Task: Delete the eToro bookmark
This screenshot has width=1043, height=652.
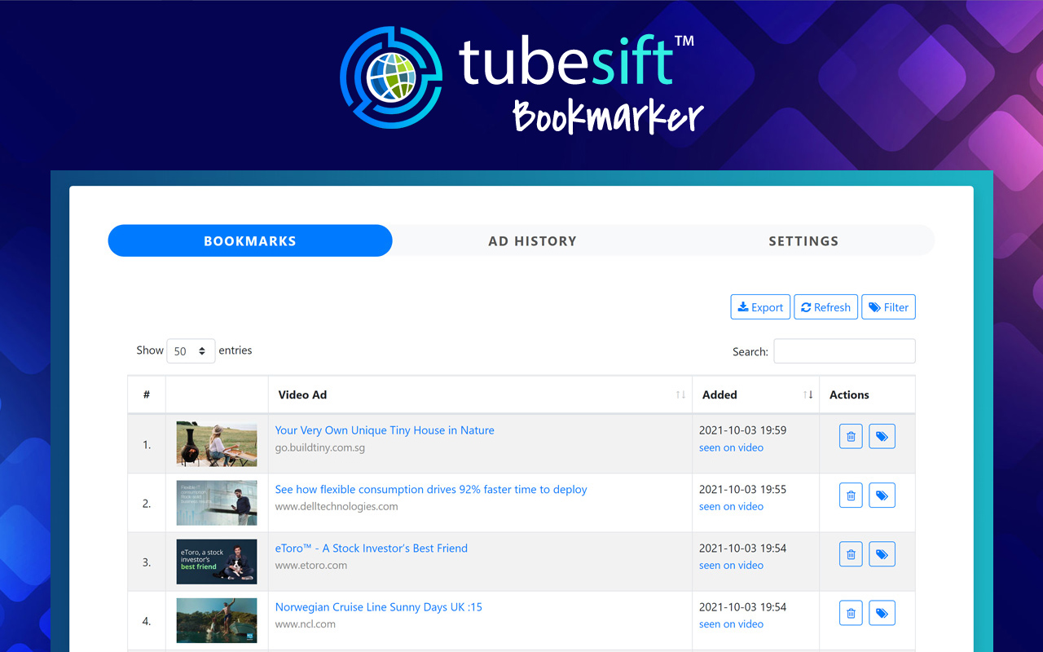Action: (x=850, y=553)
